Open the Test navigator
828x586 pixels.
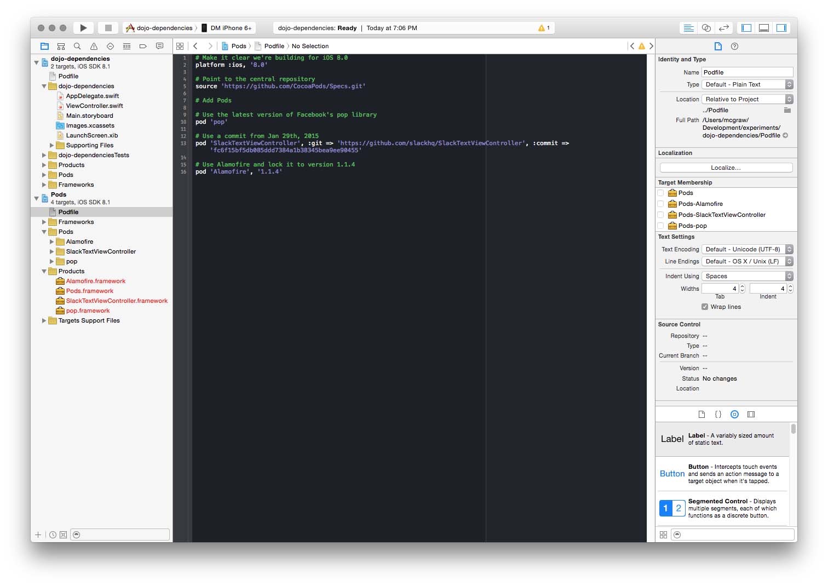pos(110,46)
